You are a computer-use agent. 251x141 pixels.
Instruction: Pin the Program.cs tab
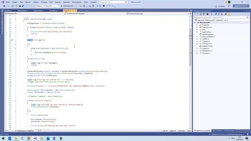point(73,11)
